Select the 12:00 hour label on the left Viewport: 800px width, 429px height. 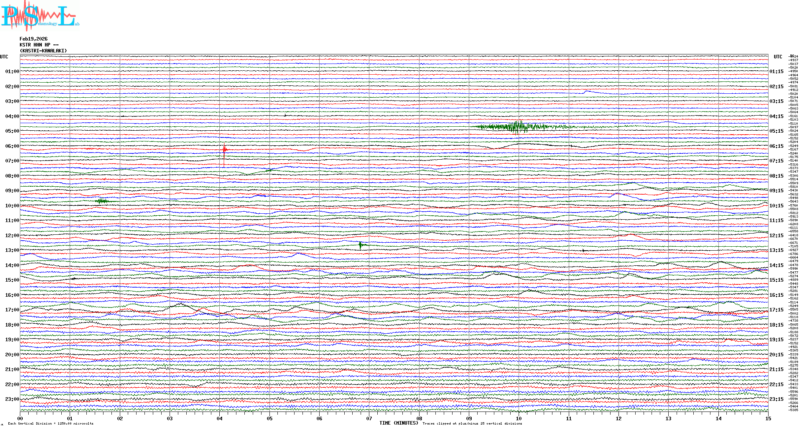point(12,236)
